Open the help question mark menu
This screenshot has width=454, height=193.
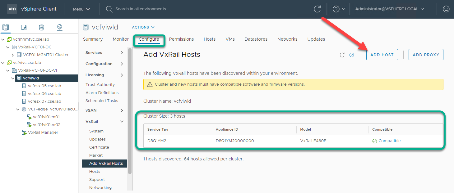pyautogui.click(x=339, y=9)
